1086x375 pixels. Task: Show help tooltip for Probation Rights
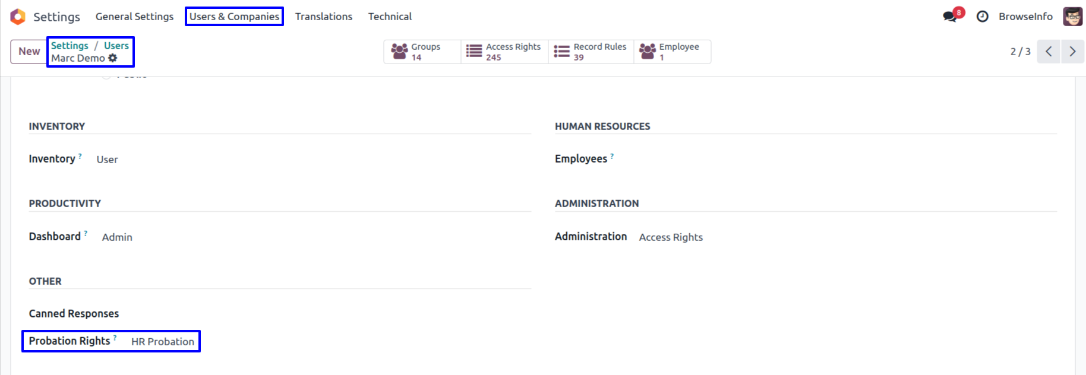tap(115, 338)
